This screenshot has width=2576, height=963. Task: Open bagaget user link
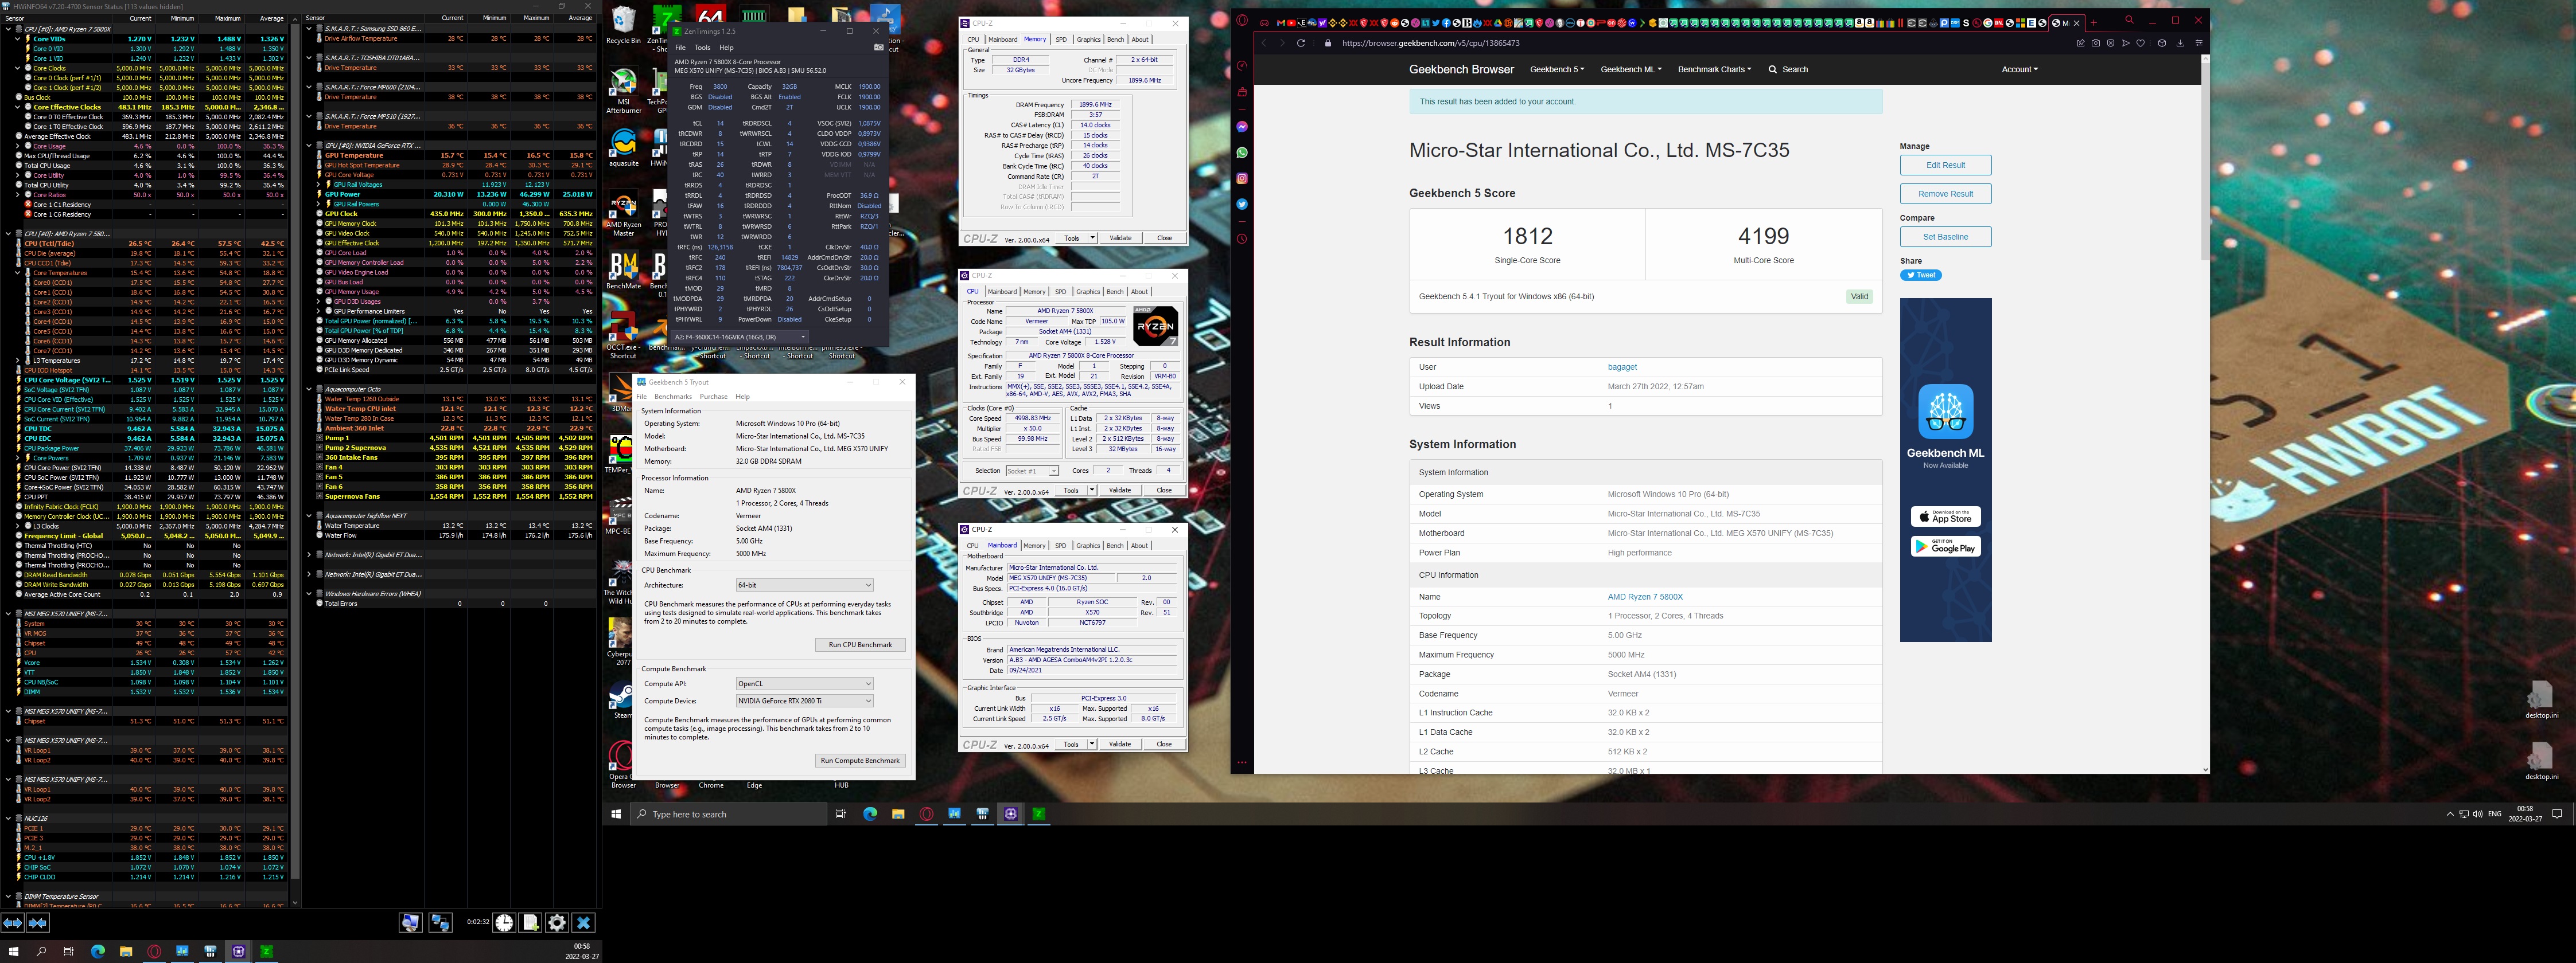1622,367
